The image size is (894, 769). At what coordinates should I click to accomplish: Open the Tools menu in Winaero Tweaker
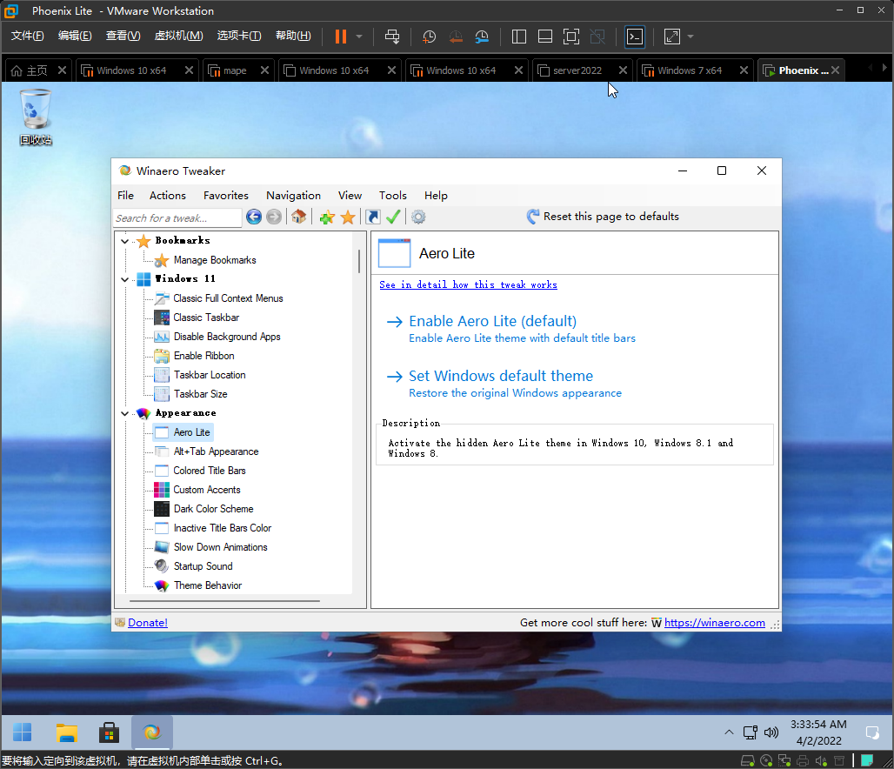tap(392, 196)
